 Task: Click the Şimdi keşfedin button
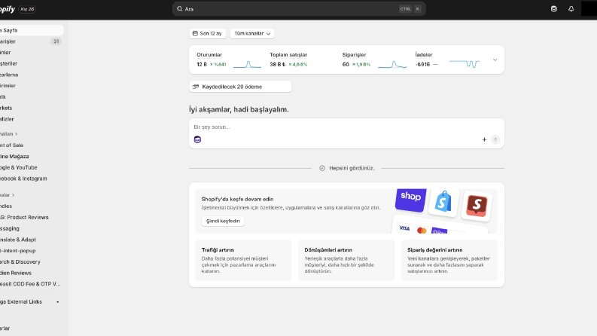(x=223, y=221)
